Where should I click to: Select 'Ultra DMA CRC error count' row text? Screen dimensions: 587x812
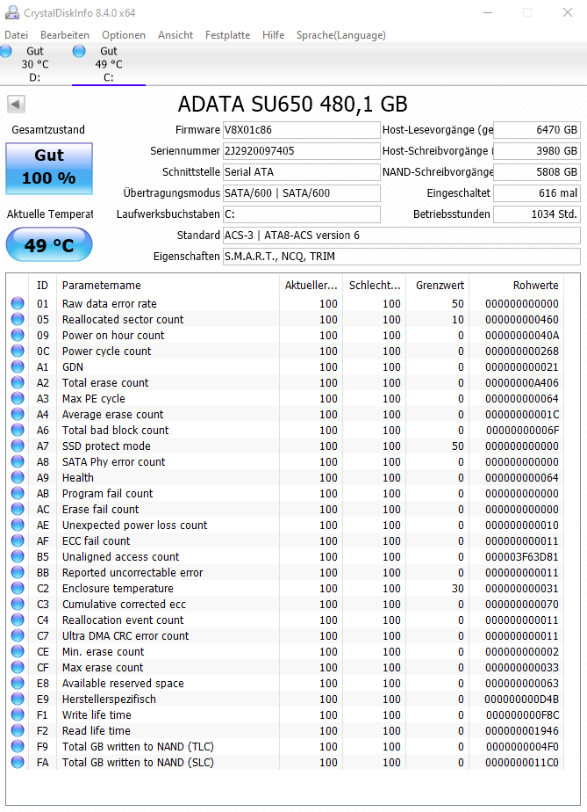pyautogui.click(x=125, y=636)
